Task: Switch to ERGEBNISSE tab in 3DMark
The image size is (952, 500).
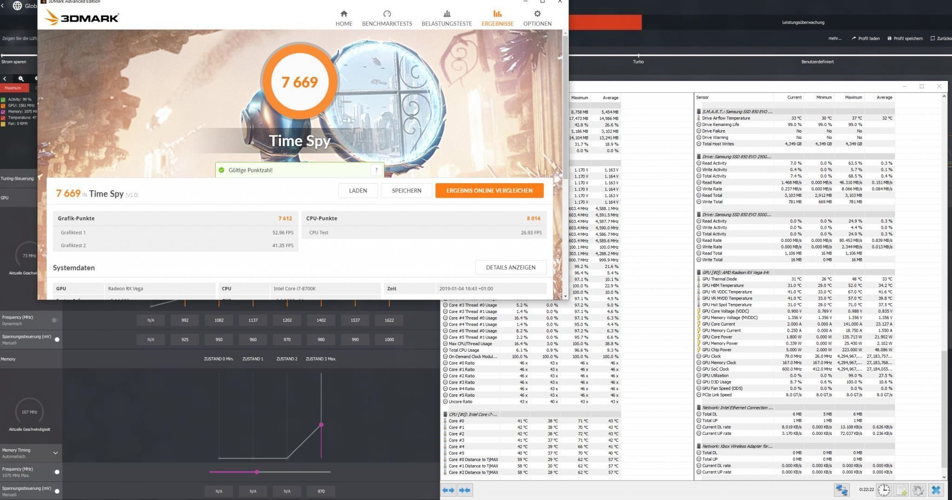Action: [x=497, y=18]
